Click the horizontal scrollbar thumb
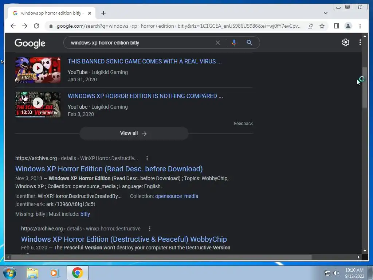Viewport: 373px width, 280px height. click(162, 257)
